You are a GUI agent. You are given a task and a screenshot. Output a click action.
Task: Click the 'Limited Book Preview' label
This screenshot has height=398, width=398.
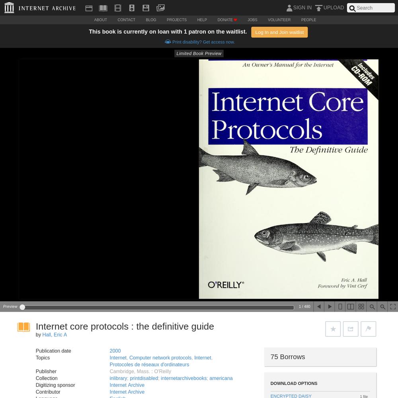click(x=199, y=54)
